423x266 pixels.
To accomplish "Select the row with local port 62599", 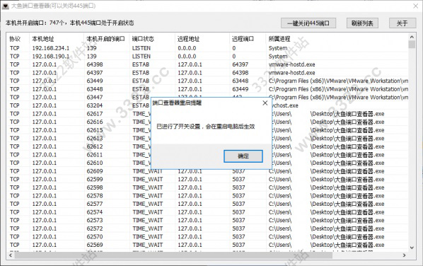I will click(x=207, y=180).
